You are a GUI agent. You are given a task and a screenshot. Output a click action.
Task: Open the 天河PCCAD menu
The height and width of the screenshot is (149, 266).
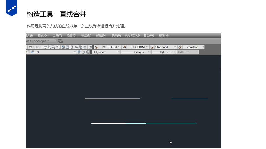pyautogui.click(x=132, y=36)
